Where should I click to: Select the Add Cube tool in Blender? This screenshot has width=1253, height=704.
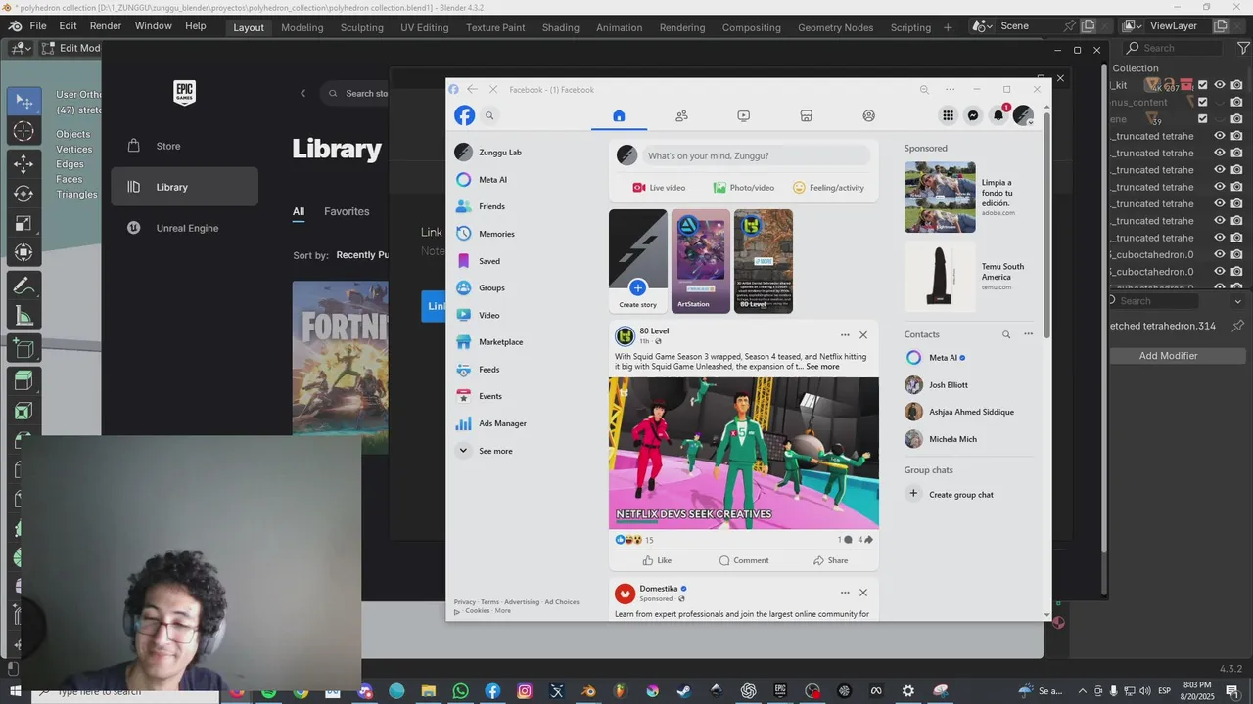click(x=23, y=348)
